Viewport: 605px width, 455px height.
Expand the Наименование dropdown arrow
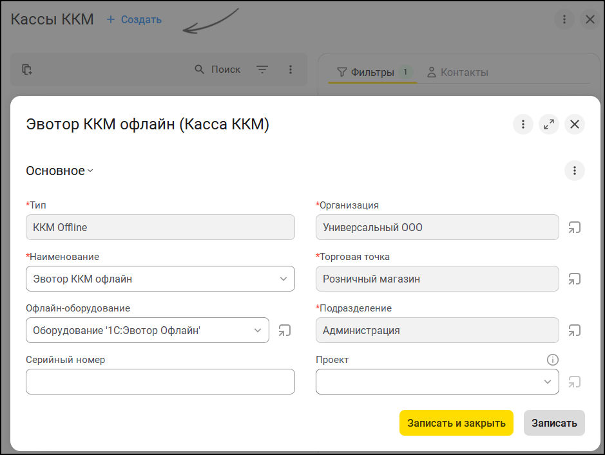[283, 279]
